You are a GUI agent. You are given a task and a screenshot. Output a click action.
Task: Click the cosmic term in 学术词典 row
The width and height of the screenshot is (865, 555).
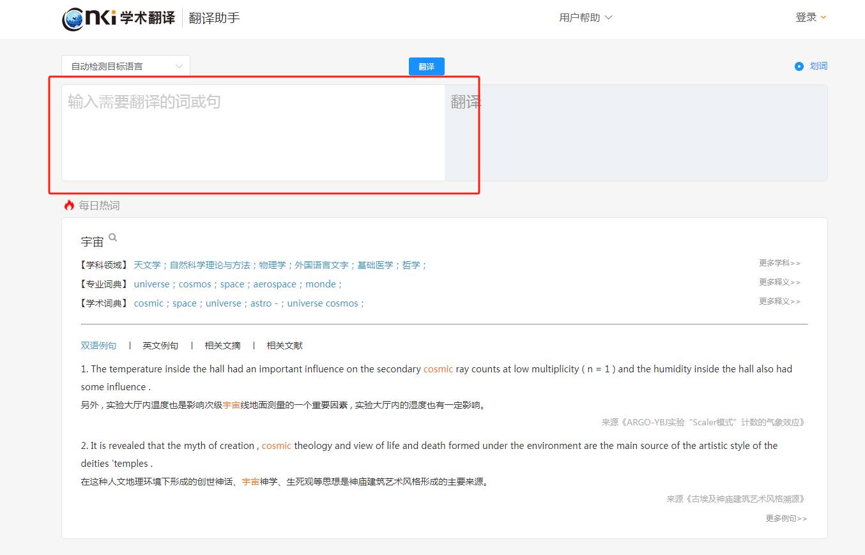[148, 303]
